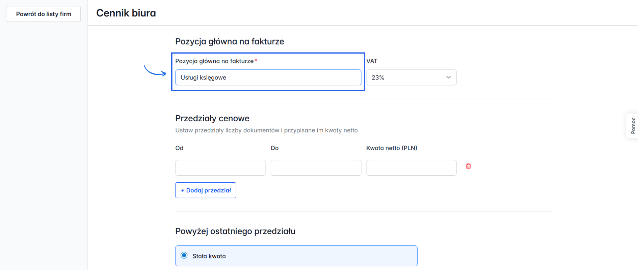Image resolution: width=638 pixels, height=270 pixels.
Task: Select the Stała kwota radio button
Action: 184,256
